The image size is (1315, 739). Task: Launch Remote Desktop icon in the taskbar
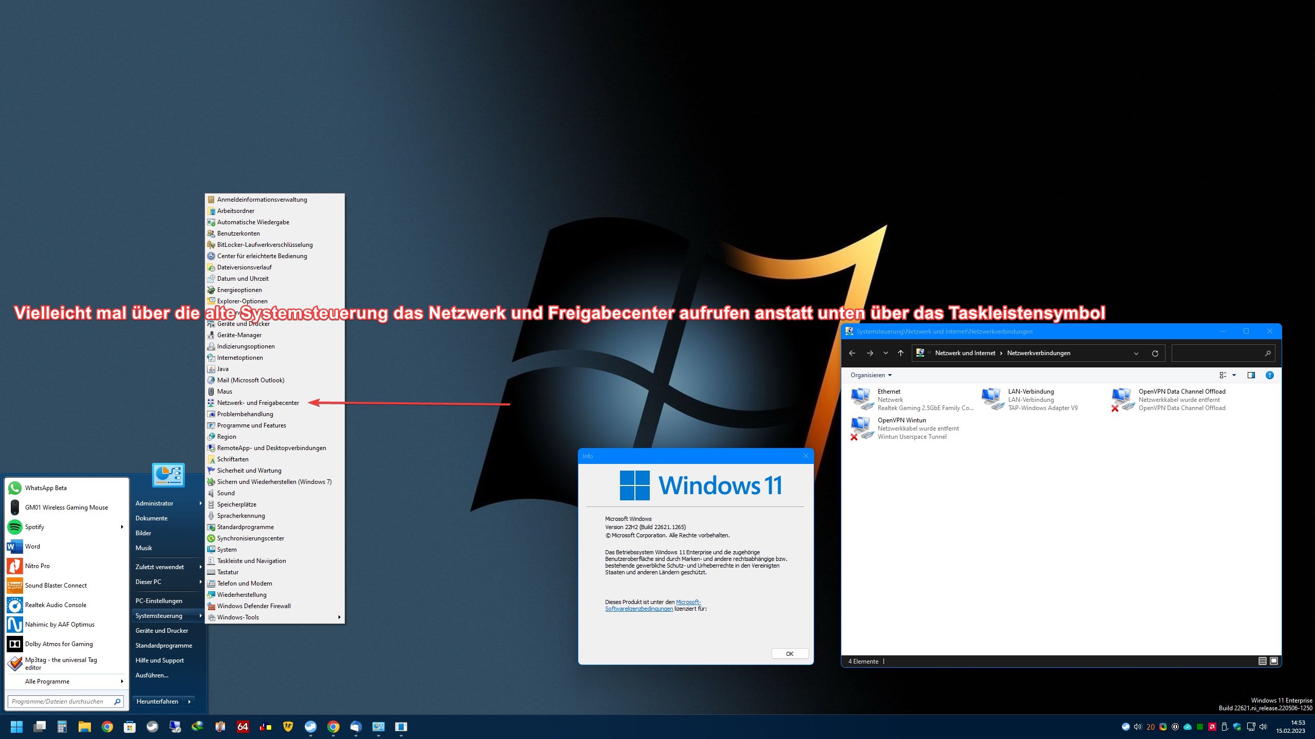pos(175,727)
